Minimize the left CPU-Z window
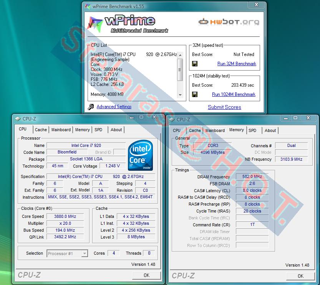This screenshot has width=320, height=285. (132, 117)
